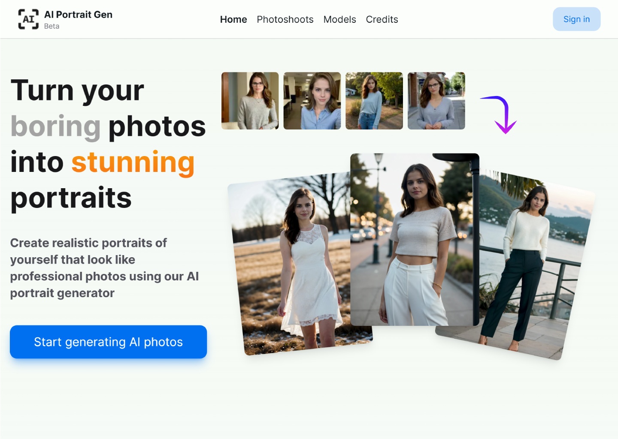The image size is (618, 439).
Task: Go to the Home nav item
Action: point(233,19)
